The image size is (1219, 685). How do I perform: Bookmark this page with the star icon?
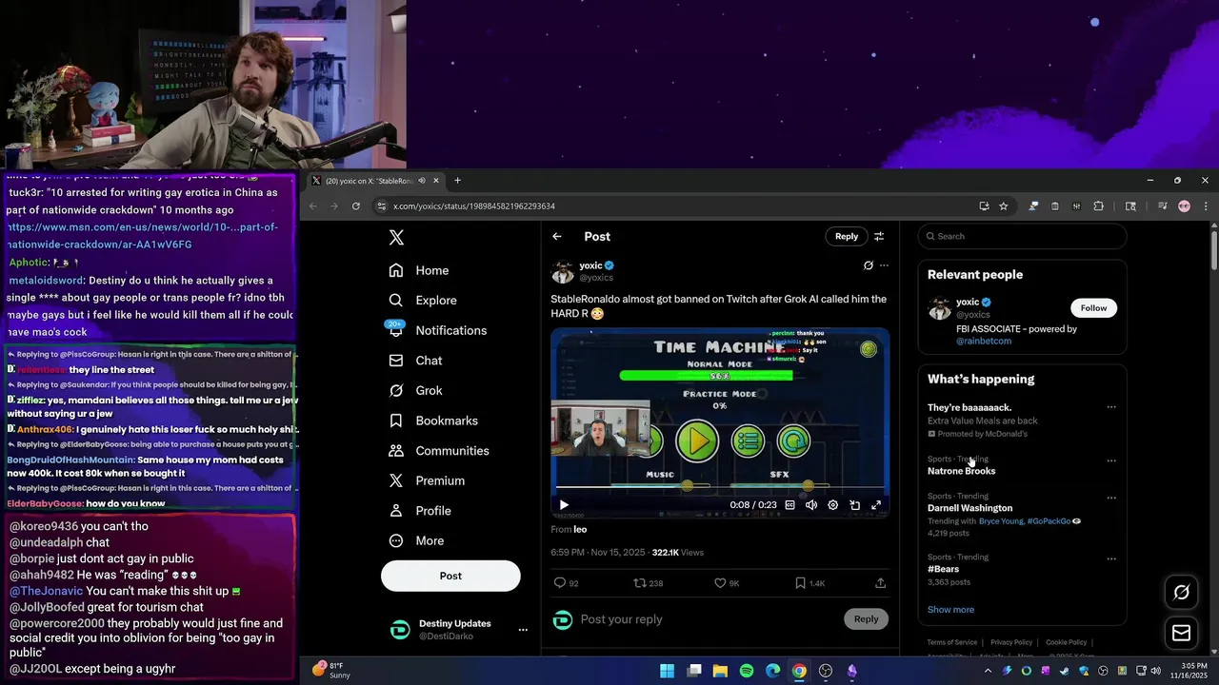click(1003, 205)
